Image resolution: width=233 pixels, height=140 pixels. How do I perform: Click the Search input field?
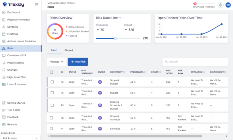pos(195,62)
